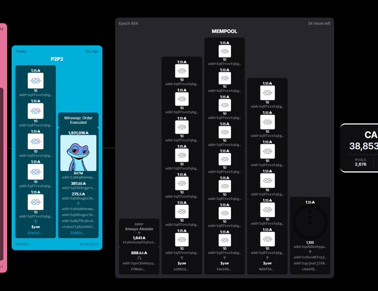Click the 1,100 token quantity
The height and width of the screenshot is (291, 378).
pos(310,243)
